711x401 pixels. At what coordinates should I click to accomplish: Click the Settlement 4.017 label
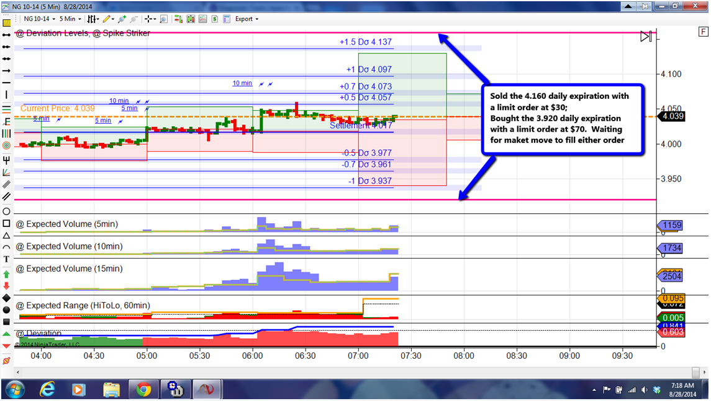pyautogui.click(x=361, y=126)
